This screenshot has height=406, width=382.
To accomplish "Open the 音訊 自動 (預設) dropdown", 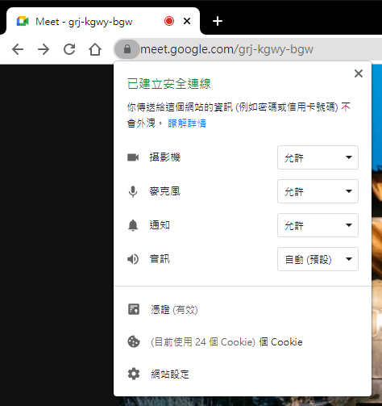I will click(318, 259).
